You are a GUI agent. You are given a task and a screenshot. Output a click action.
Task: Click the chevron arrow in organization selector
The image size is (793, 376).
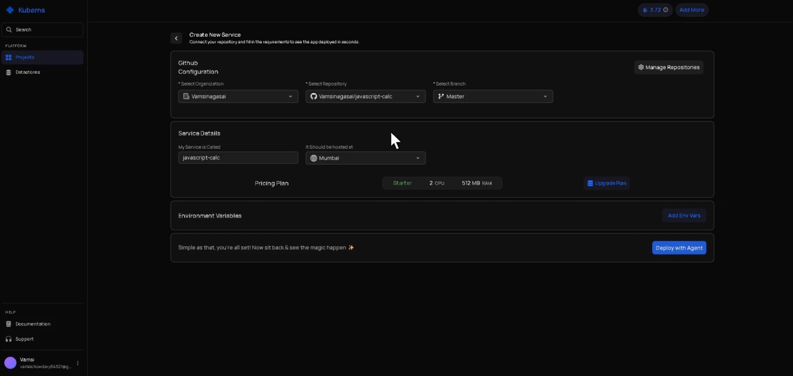click(290, 97)
